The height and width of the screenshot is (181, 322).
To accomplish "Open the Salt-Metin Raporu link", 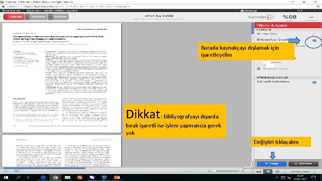I will [300, 172].
